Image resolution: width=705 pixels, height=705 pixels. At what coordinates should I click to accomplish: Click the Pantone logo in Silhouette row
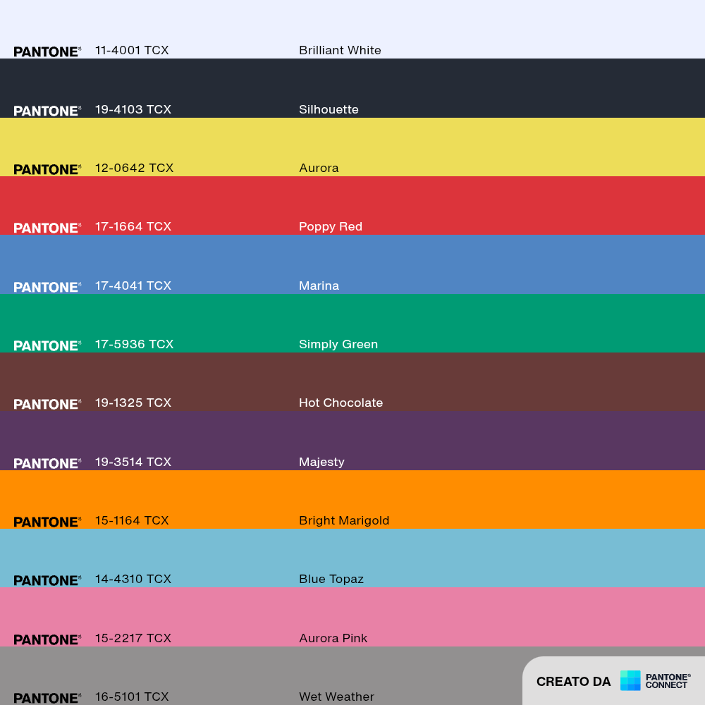click(47, 111)
